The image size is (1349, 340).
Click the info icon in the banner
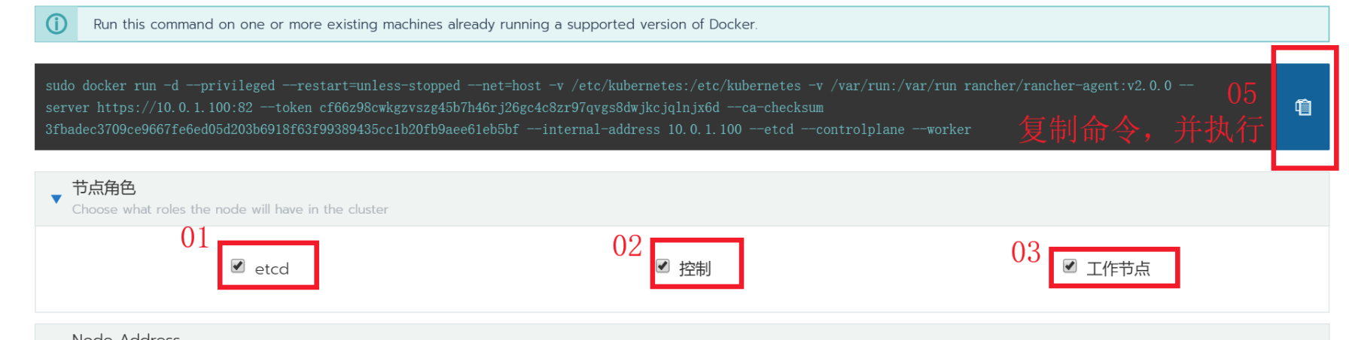coord(56,24)
